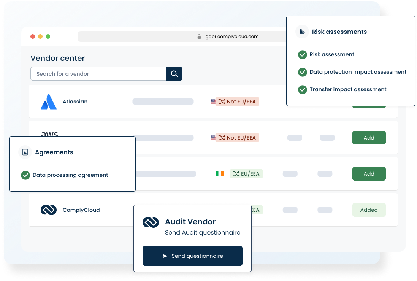Click the magnifier search button

click(174, 74)
